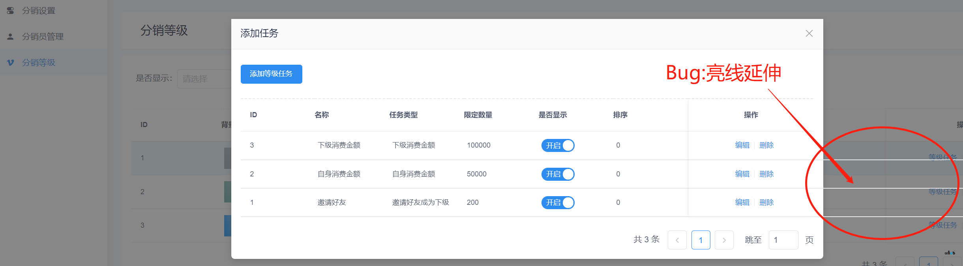Image resolution: width=963 pixels, height=266 pixels.
Task: Click row ID 3 in background 分销等级 table
Action: tap(142, 225)
